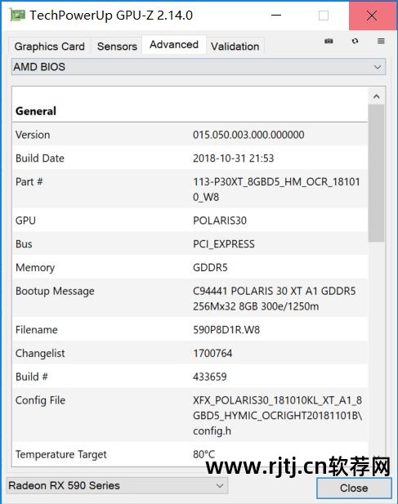The height and width of the screenshot is (504, 398).
Task: Expand the AMD BIOS dropdown
Action: click(199, 67)
